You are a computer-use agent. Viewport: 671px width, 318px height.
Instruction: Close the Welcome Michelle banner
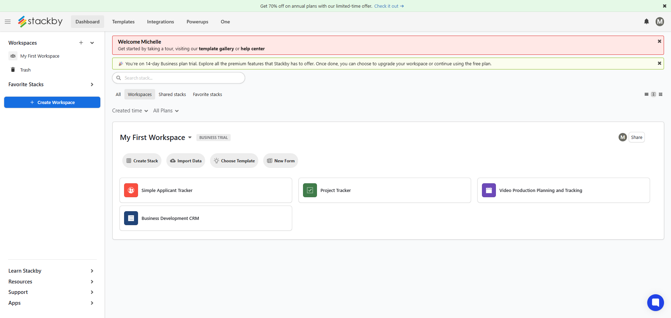click(x=659, y=41)
